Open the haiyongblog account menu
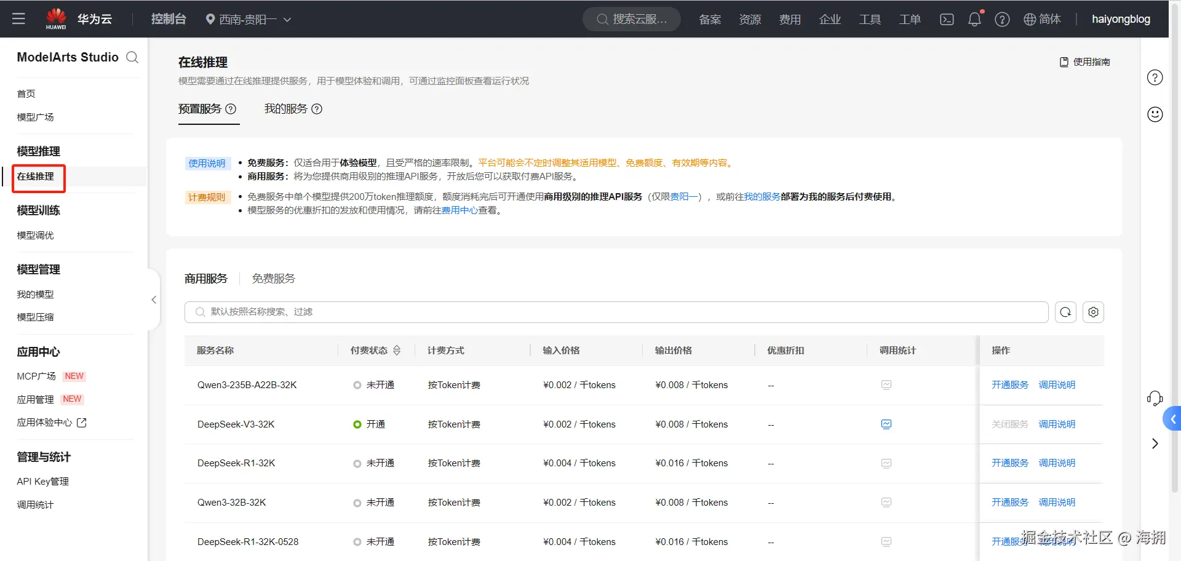Image resolution: width=1181 pixels, height=561 pixels. pyautogui.click(x=1121, y=19)
